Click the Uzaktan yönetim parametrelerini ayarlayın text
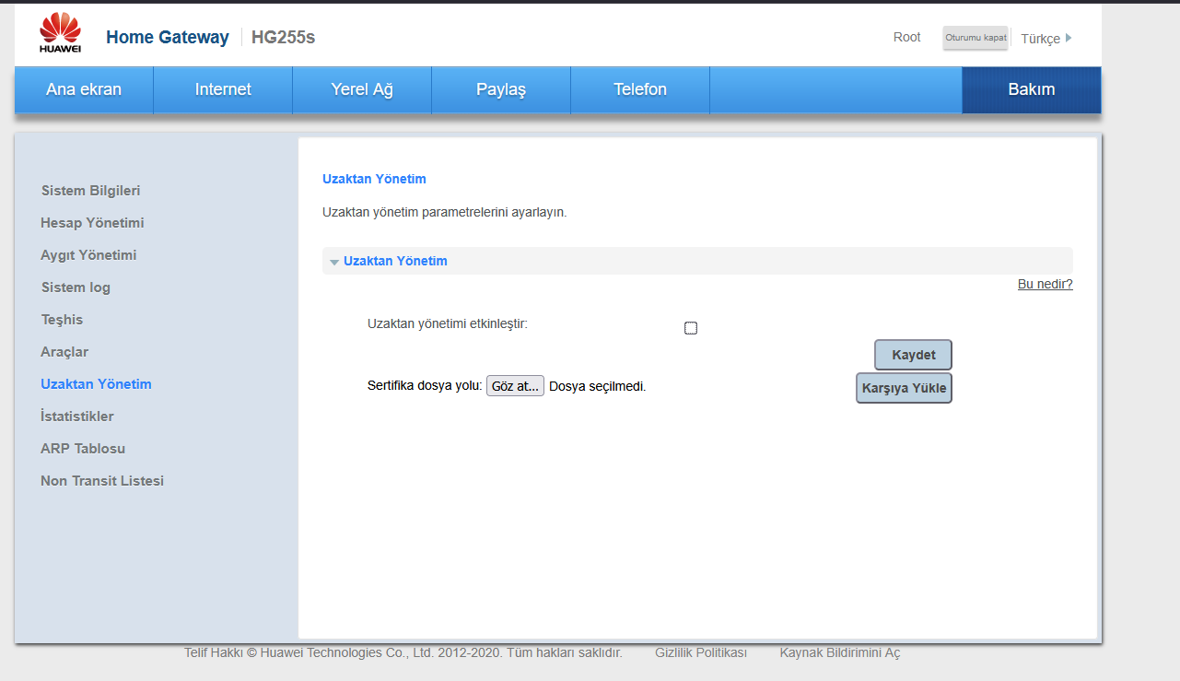Viewport: 1180px width, 681px height. tap(445, 212)
